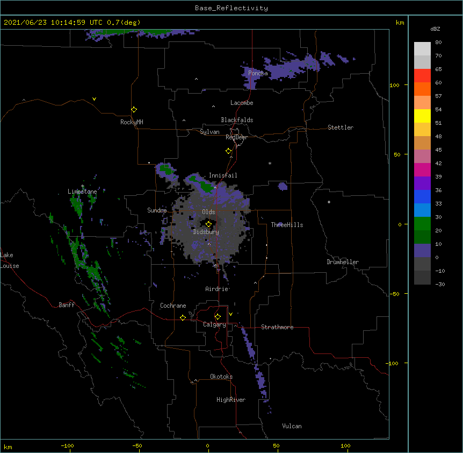Pick the 80 dBZ light gray legend swatch

[x=422, y=49]
